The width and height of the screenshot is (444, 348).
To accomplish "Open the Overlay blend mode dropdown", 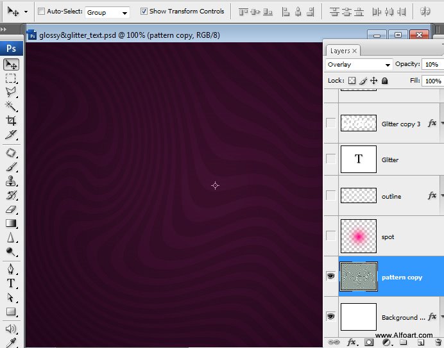I will pyautogui.click(x=359, y=65).
